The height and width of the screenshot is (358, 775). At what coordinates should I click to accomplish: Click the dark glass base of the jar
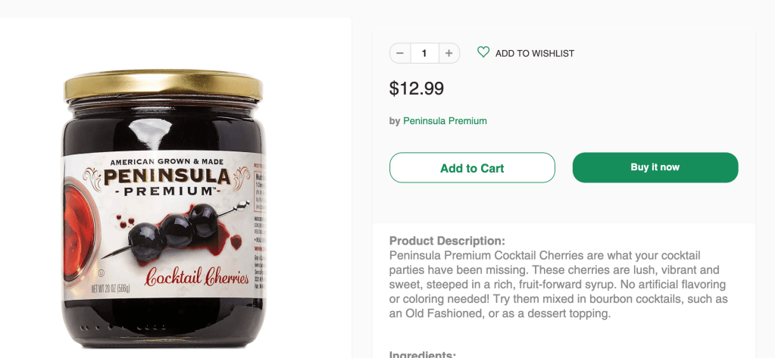click(163, 325)
